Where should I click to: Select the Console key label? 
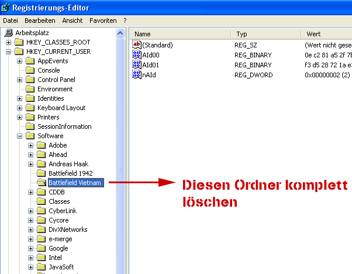point(49,70)
